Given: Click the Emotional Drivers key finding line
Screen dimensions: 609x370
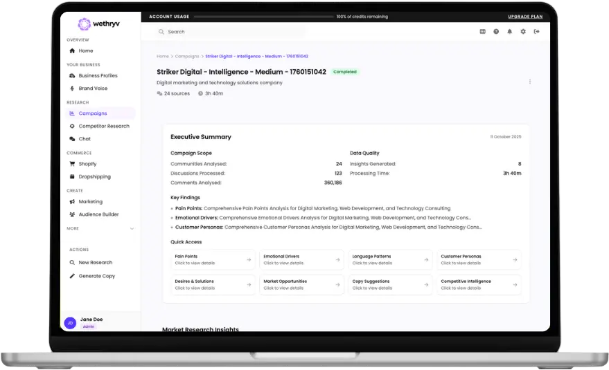Looking at the screenshot, I should tap(321, 218).
